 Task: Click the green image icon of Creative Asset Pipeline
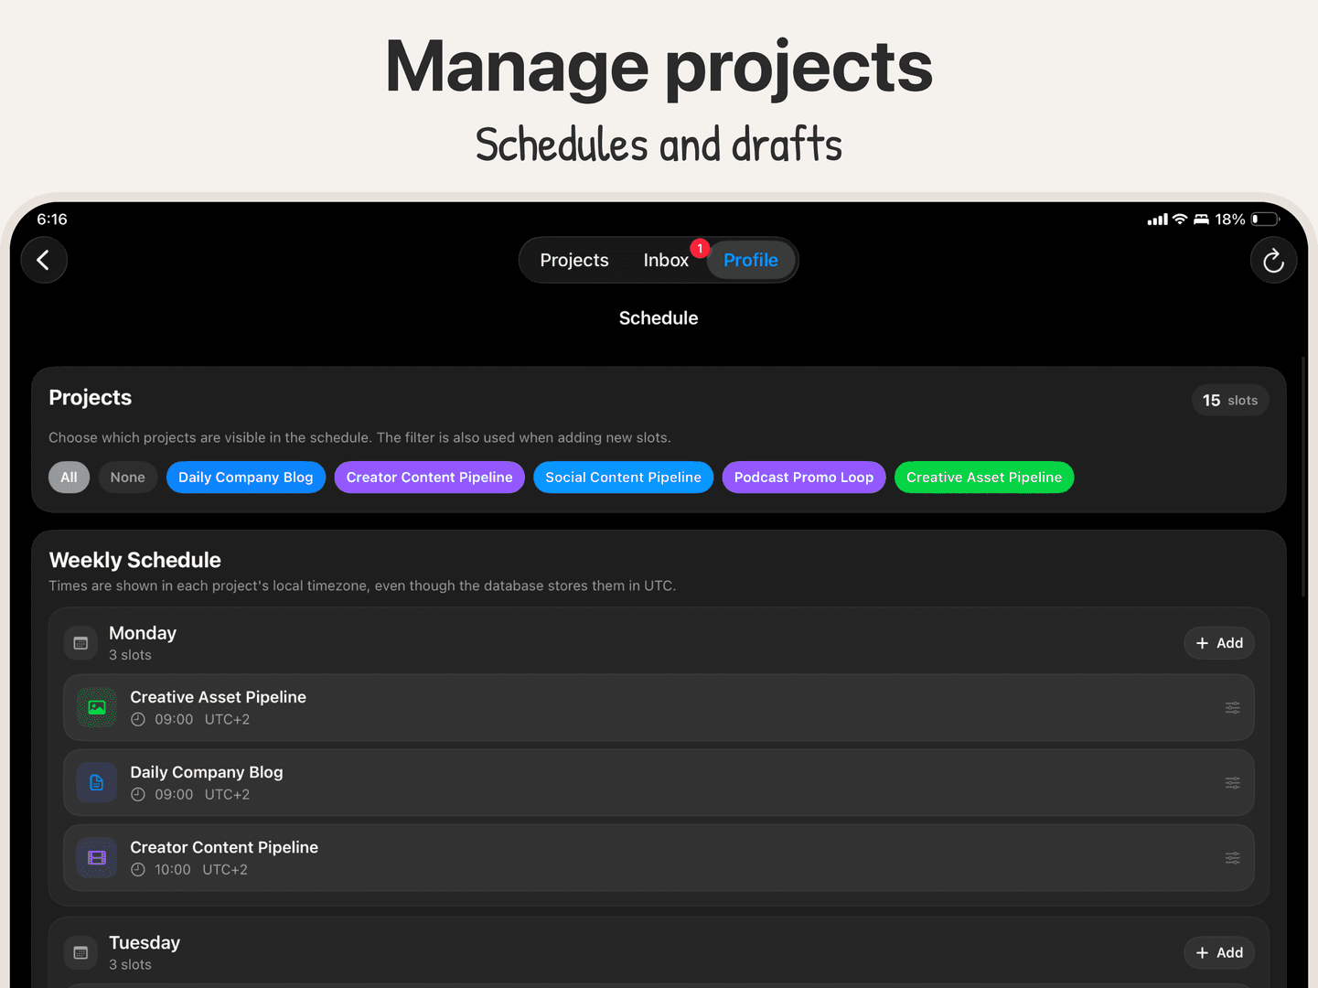click(x=97, y=708)
